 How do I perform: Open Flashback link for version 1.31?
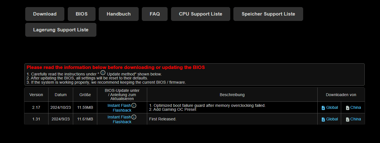point(122,122)
